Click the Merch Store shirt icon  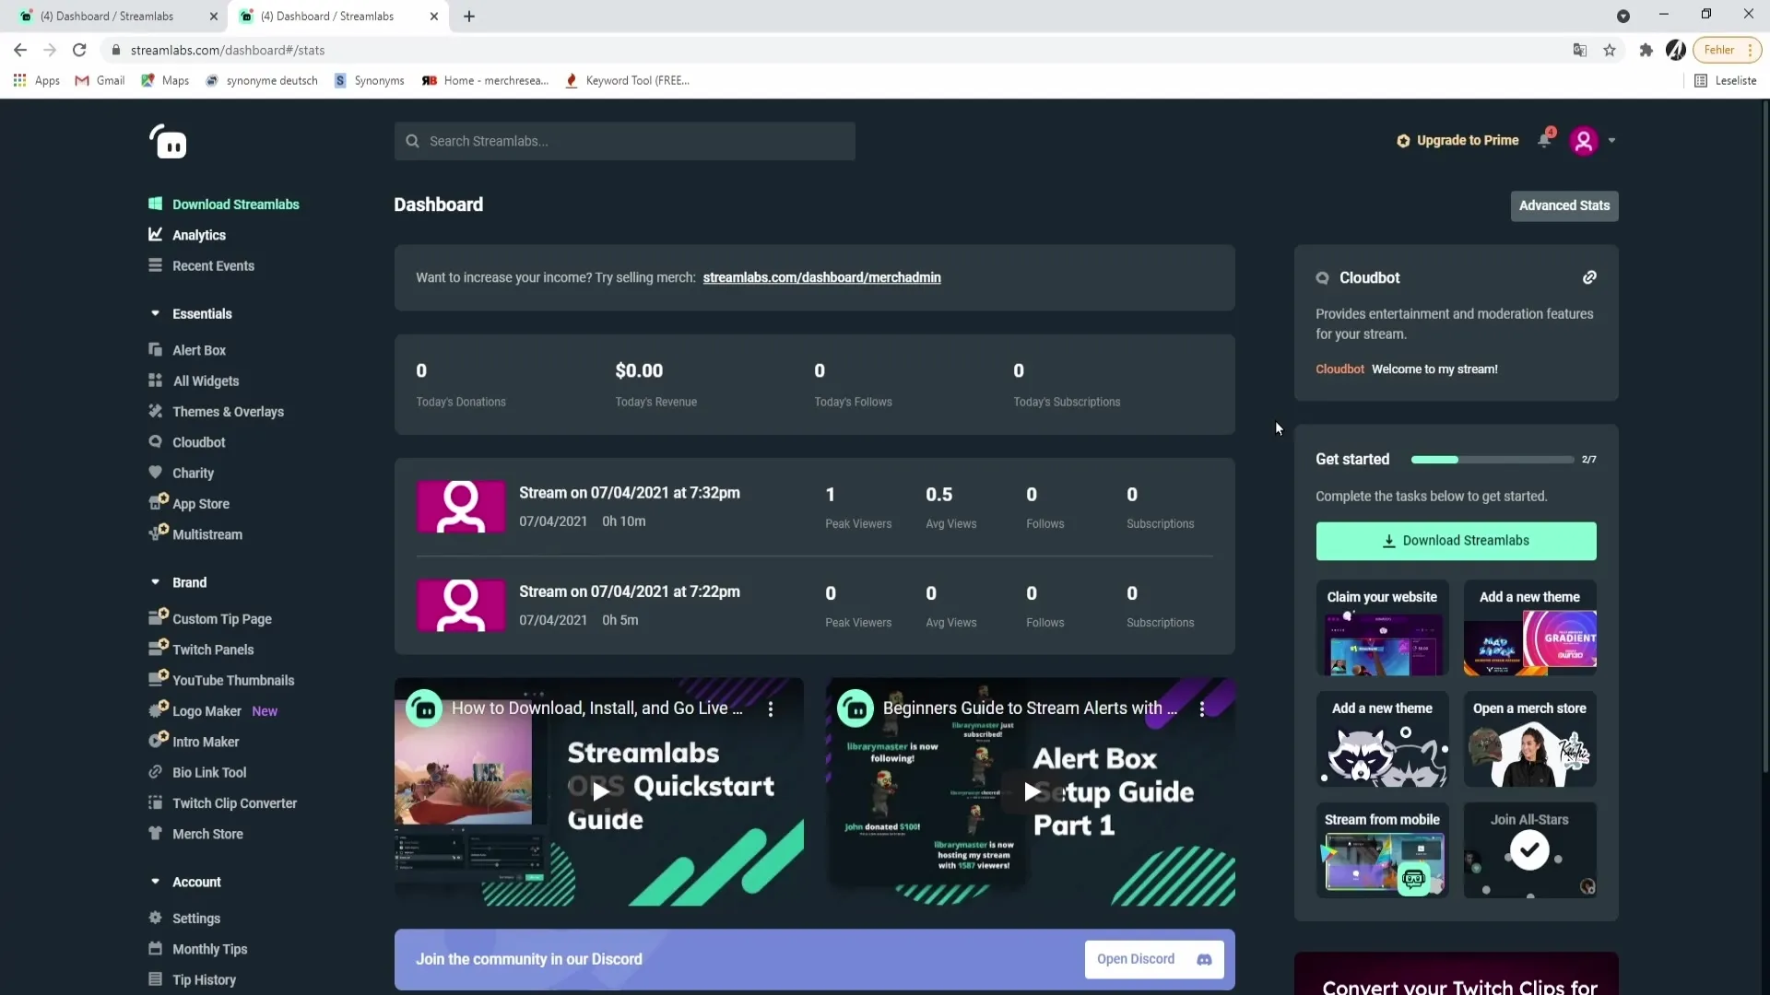coord(156,833)
